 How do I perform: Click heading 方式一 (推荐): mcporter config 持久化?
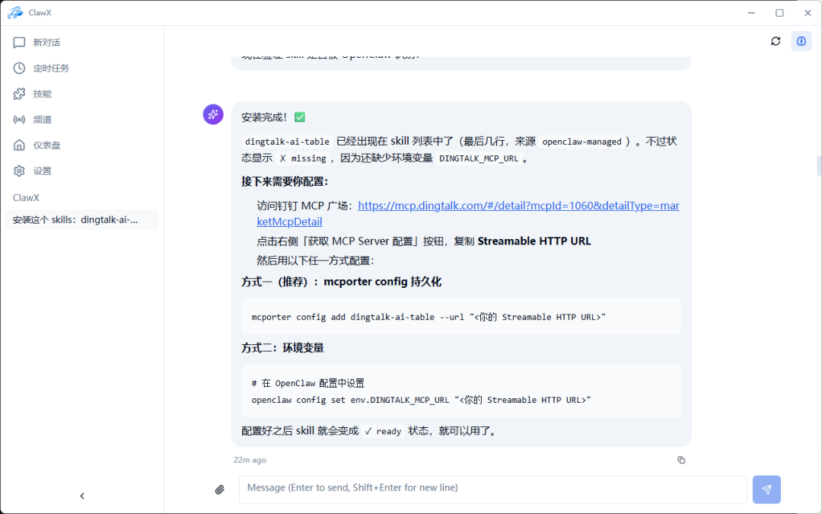click(x=341, y=282)
